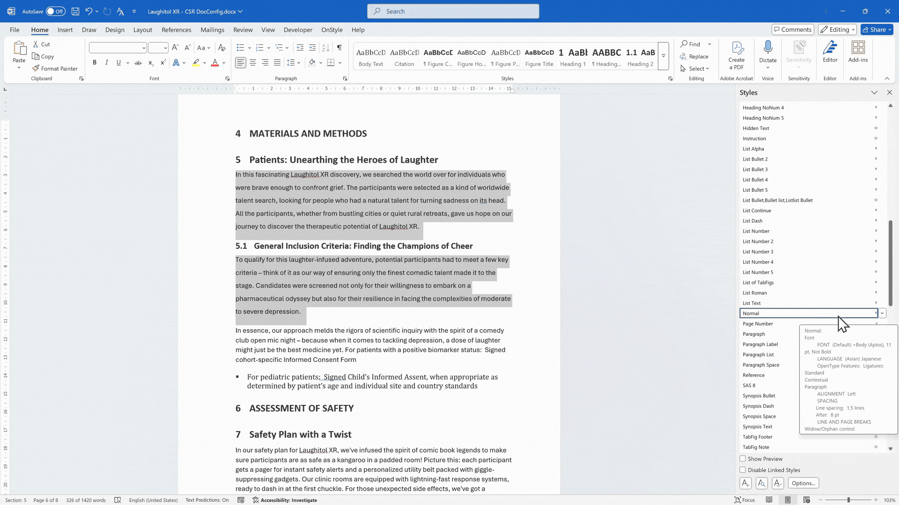Apply the yellow text highlight color
This screenshot has height=505, width=899.
196,63
